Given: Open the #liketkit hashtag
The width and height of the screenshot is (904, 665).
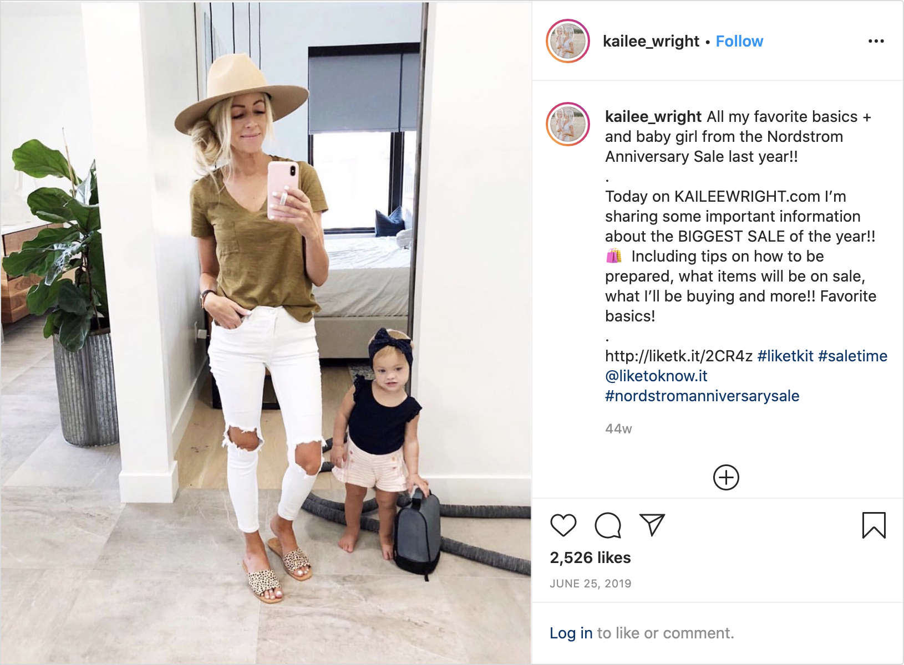Looking at the screenshot, I should (785, 356).
